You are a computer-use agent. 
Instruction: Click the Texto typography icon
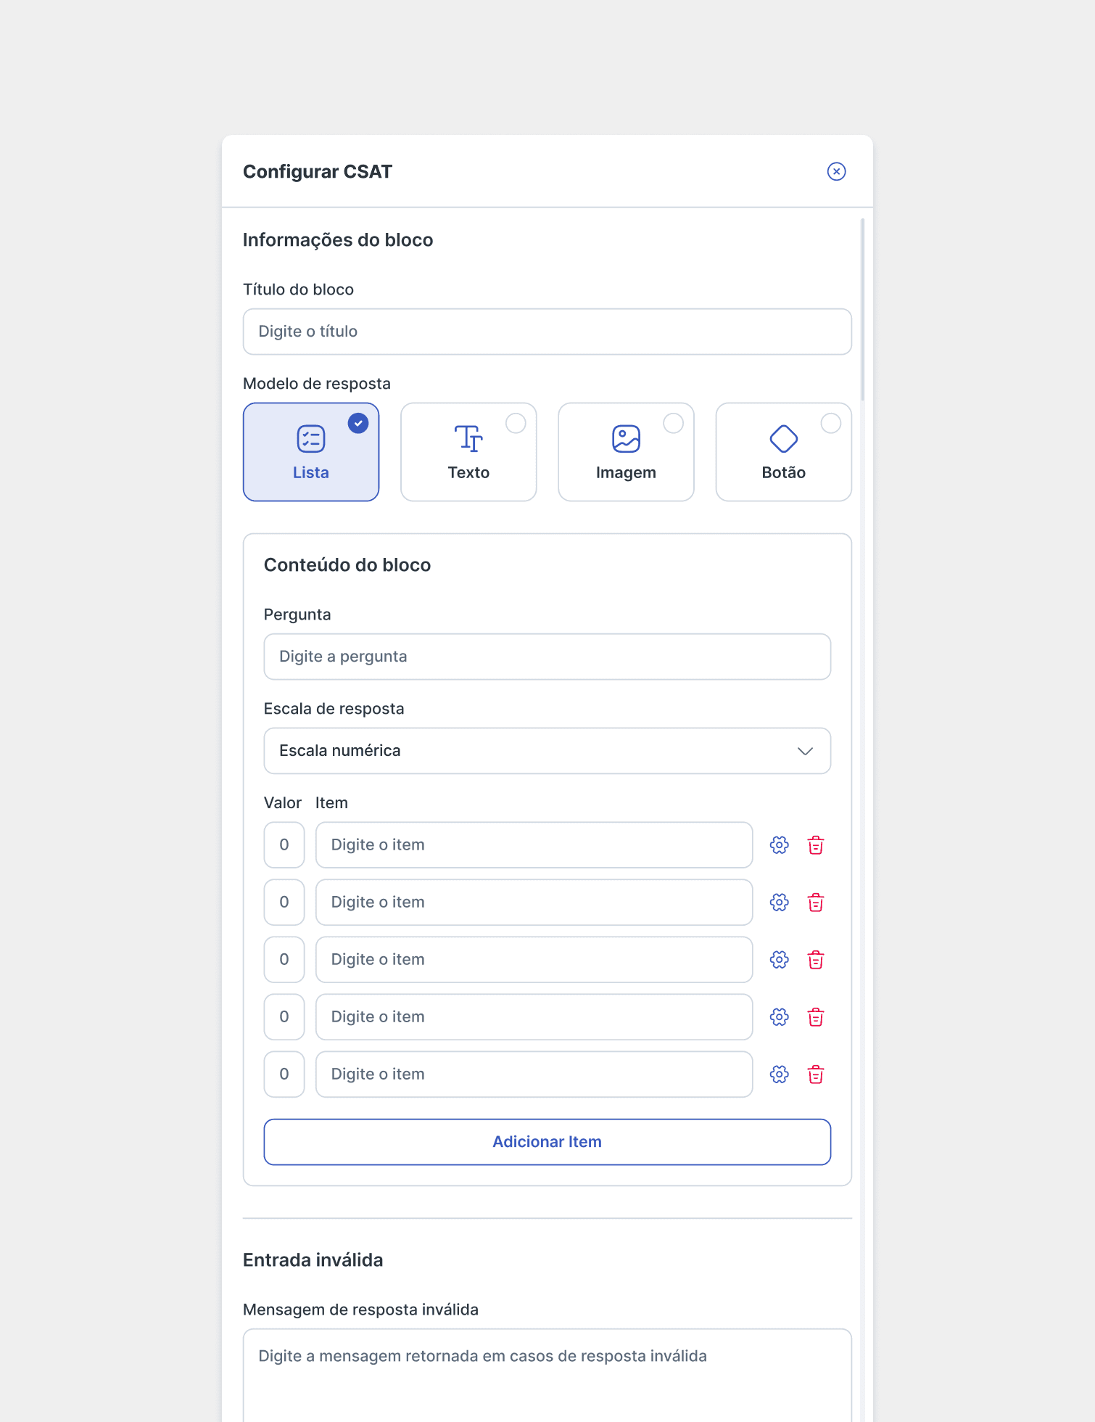pos(468,439)
